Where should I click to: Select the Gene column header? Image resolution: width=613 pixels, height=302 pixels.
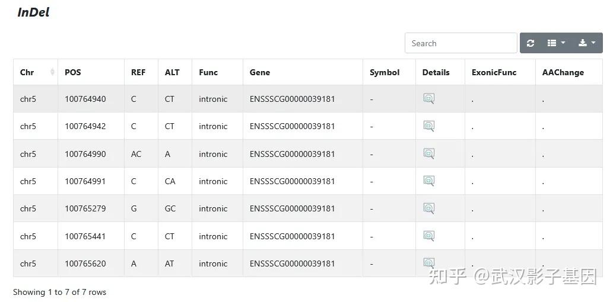[260, 72]
